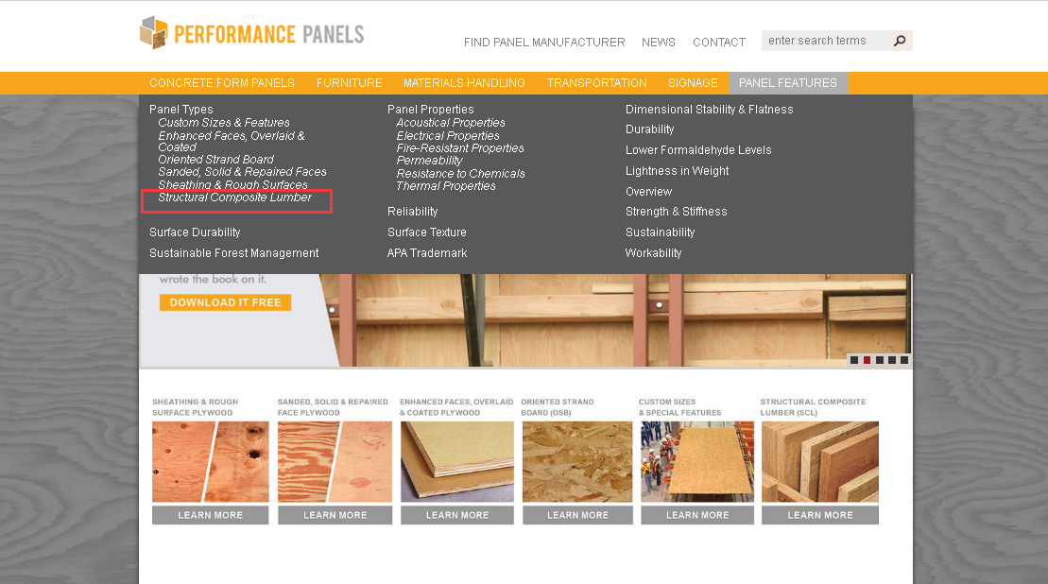Click Learn More under Sheathing & Rough Surface
Screen dimensions: 1048x584
(211, 515)
